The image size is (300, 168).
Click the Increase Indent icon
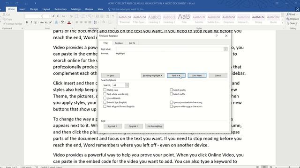click(x=102, y=16)
